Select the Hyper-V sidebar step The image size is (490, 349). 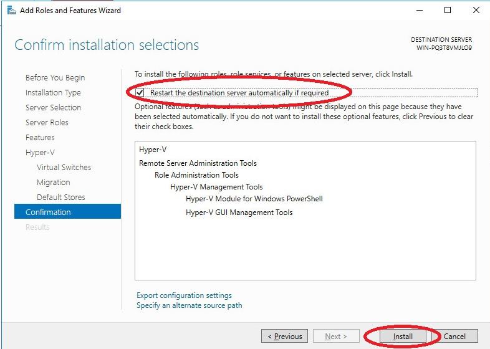point(39,153)
